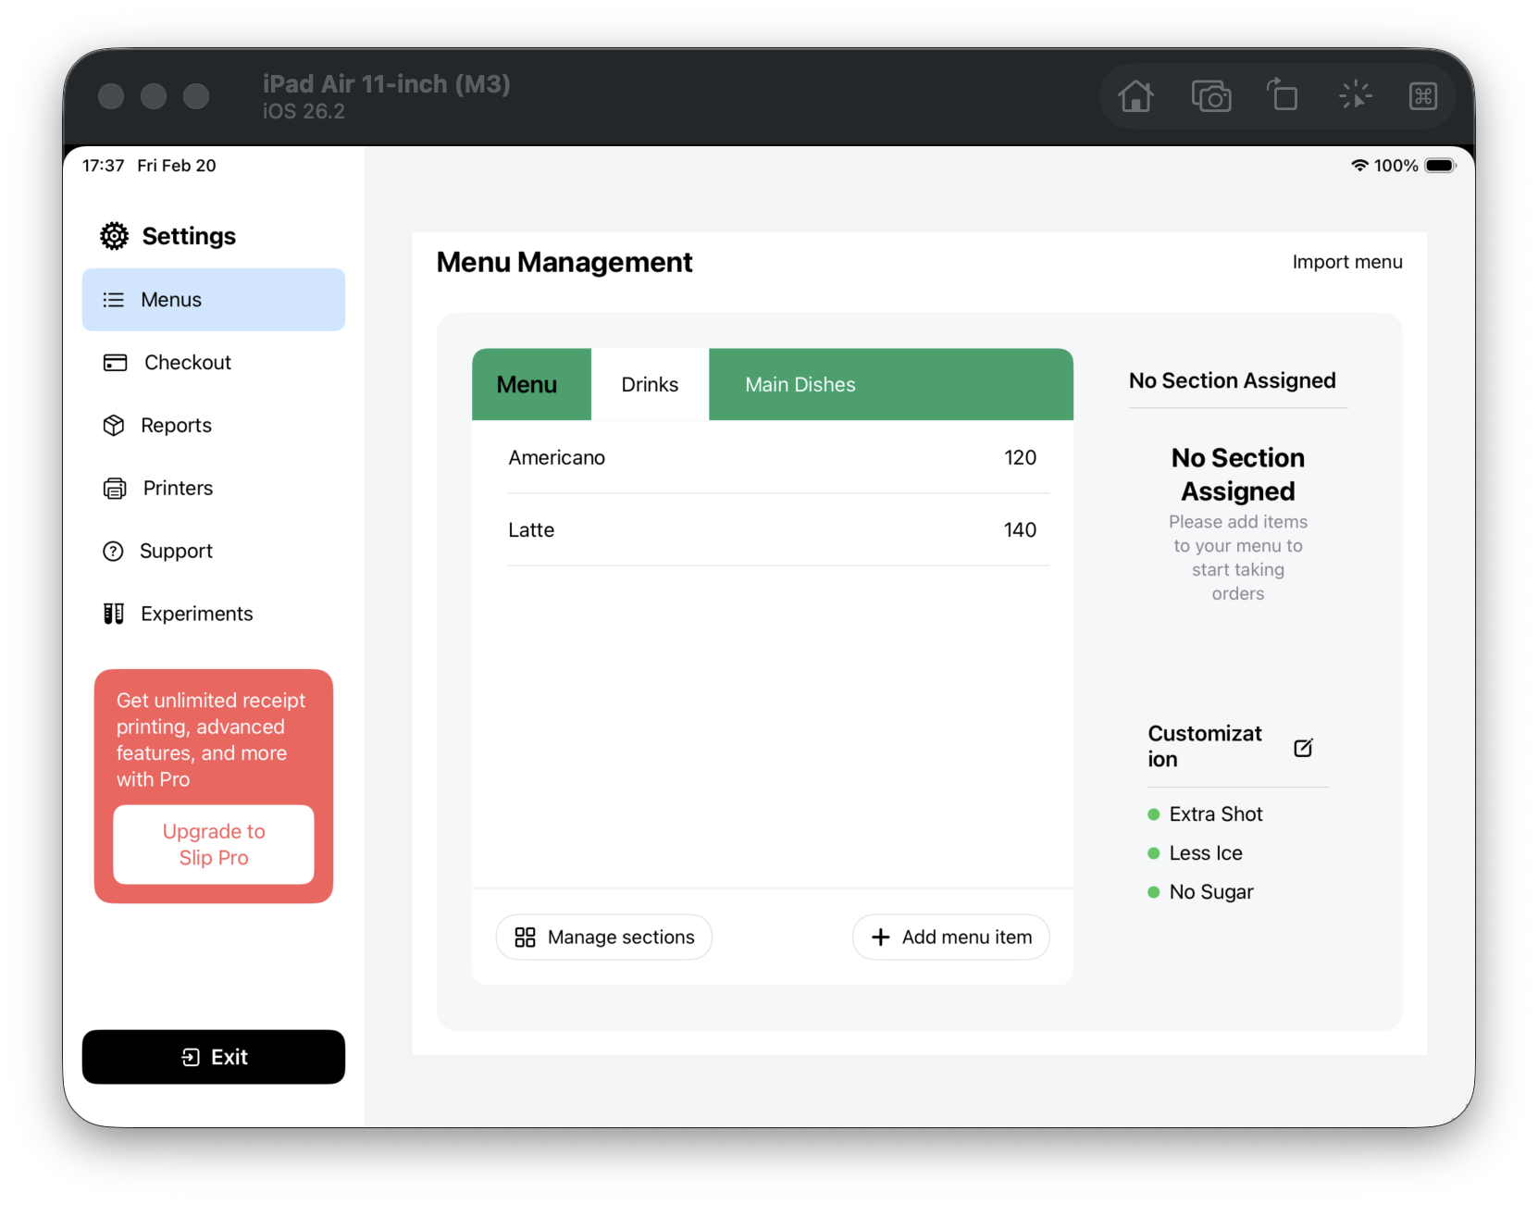This screenshot has width=1538, height=1205.
Task: Click the Printers icon in sidebar
Action: [x=115, y=489]
